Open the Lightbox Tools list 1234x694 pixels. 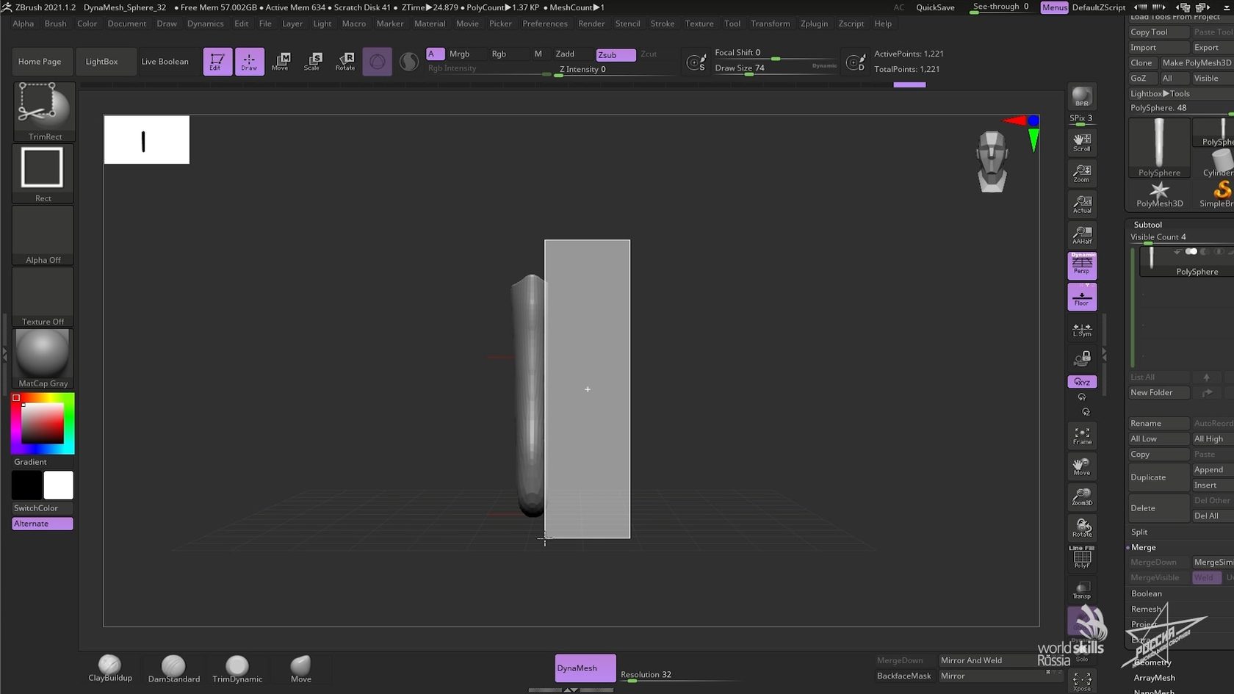point(1160,93)
